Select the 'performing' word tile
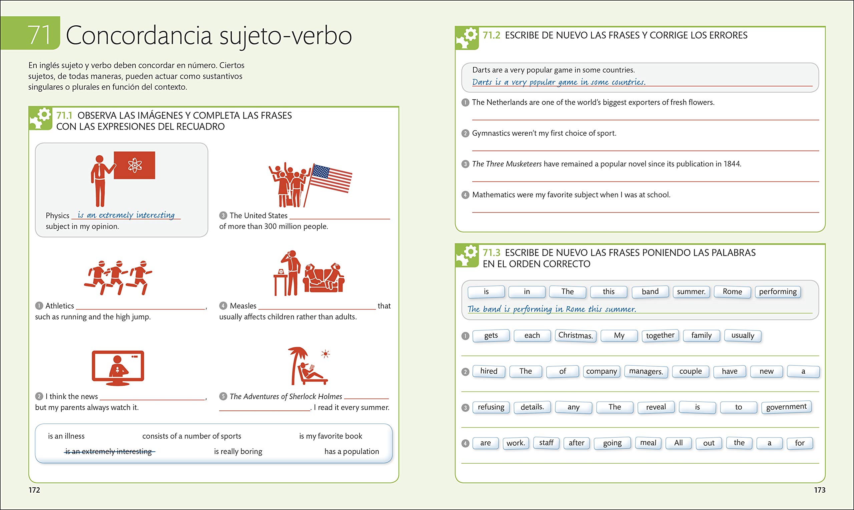The image size is (854, 510). 778,292
